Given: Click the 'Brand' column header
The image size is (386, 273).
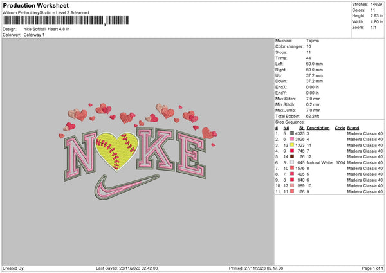Looking at the screenshot, I should coord(353,128).
